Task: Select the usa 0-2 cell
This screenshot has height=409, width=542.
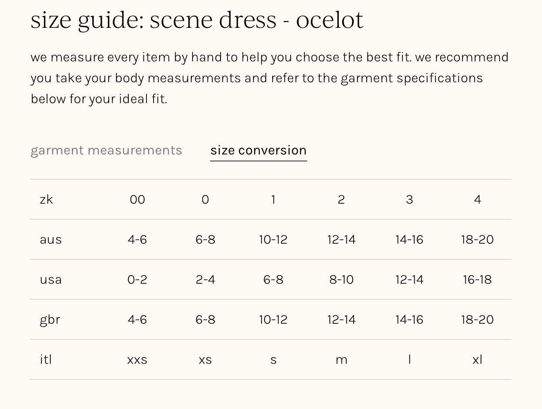Action: point(137,279)
